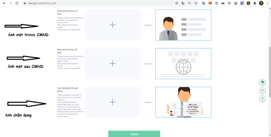This screenshot has height=137, width=271.
Task: Open the QR code extension
Action: (x=216, y=3)
